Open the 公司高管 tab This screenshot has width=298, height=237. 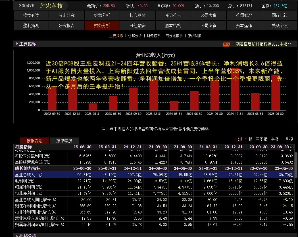tap(209, 26)
